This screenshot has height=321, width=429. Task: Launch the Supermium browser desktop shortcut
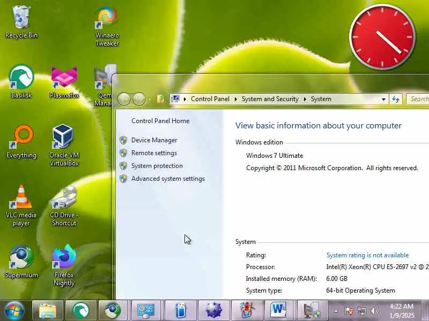[21, 262]
